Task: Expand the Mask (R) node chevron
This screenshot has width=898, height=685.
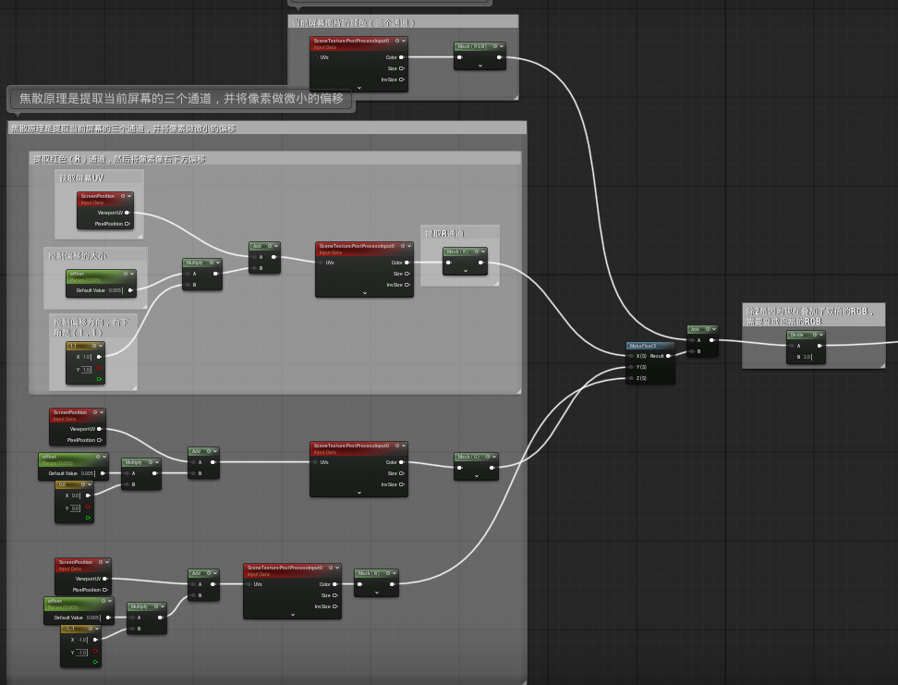Action: 465,271
